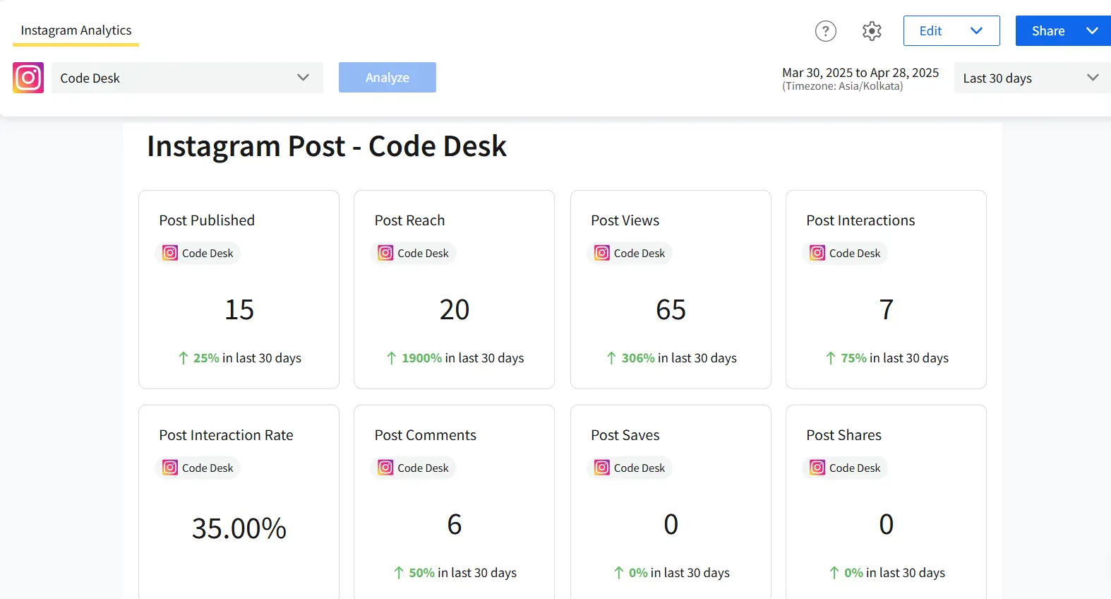Click the Analyze button
Image resolution: width=1111 pixels, height=599 pixels.
388,78
